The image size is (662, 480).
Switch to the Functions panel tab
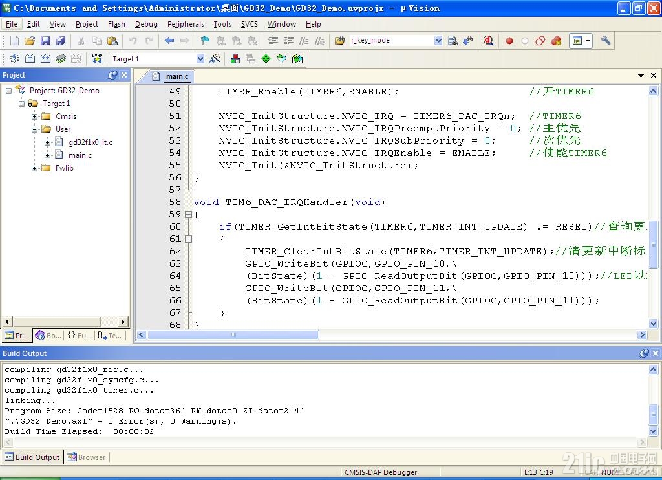(79, 336)
